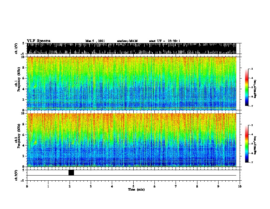Click the "-7" label on ch.2 color bar
This screenshot has height=209, width=270.
pos(251,163)
